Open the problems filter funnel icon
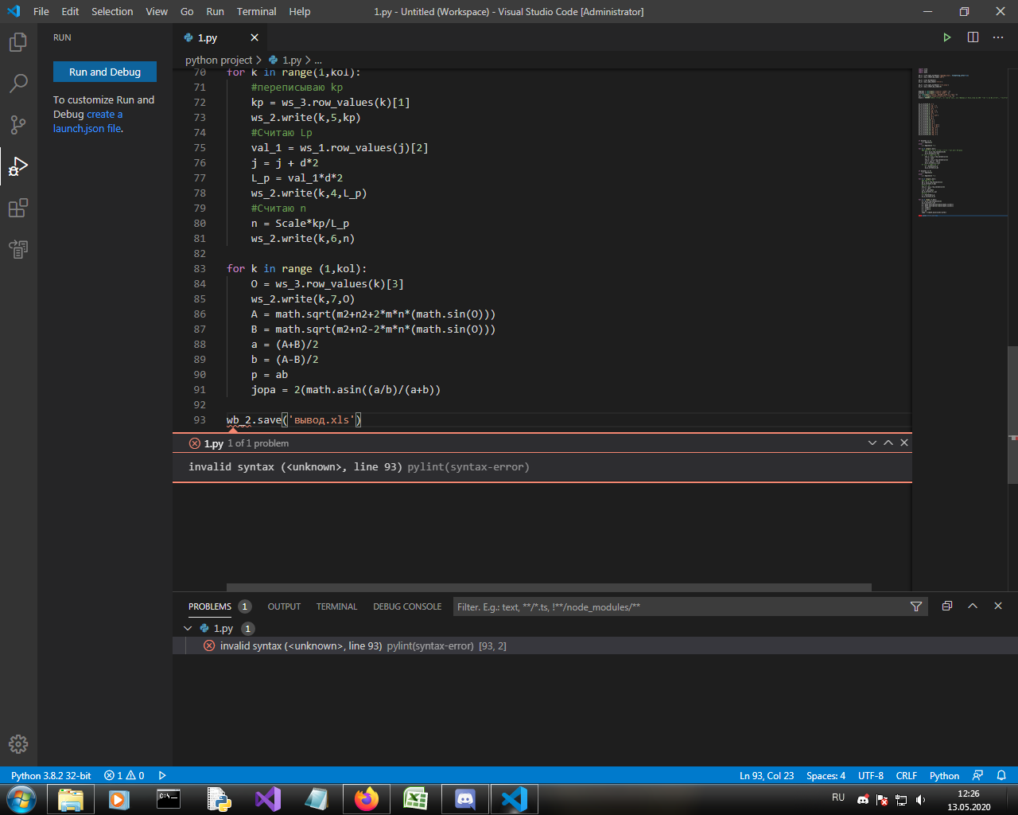The height and width of the screenshot is (815, 1018). pyautogui.click(x=916, y=606)
